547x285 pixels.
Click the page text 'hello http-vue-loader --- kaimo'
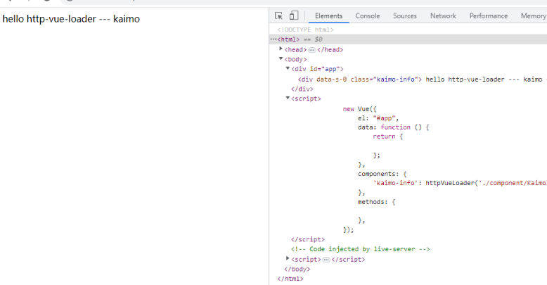tap(71, 19)
